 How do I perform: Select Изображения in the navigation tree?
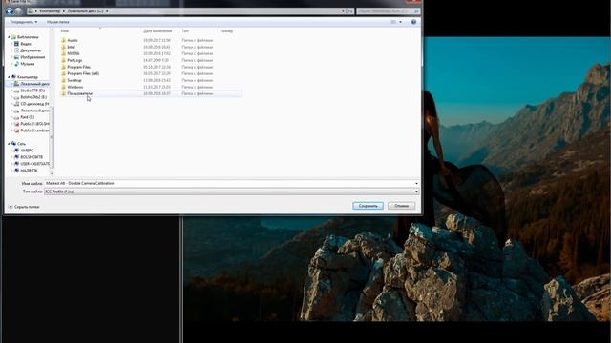[32, 57]
